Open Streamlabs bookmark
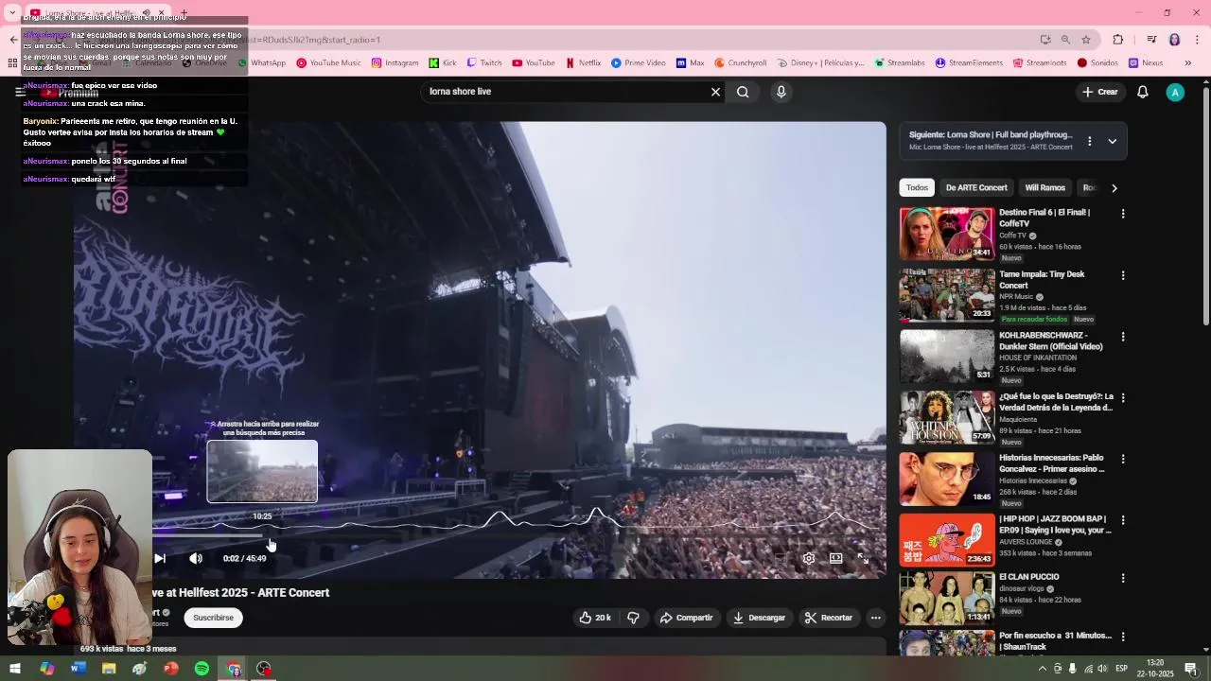Screen dimensions: 1211x681 (x=900, y=63)
